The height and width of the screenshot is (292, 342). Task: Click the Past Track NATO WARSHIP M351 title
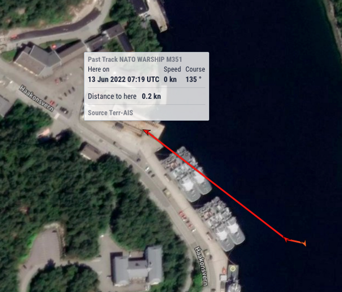coord(135,59)
